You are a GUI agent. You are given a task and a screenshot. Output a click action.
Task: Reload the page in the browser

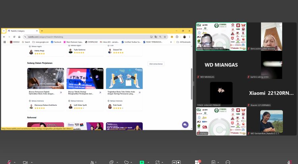pos(15,37)
